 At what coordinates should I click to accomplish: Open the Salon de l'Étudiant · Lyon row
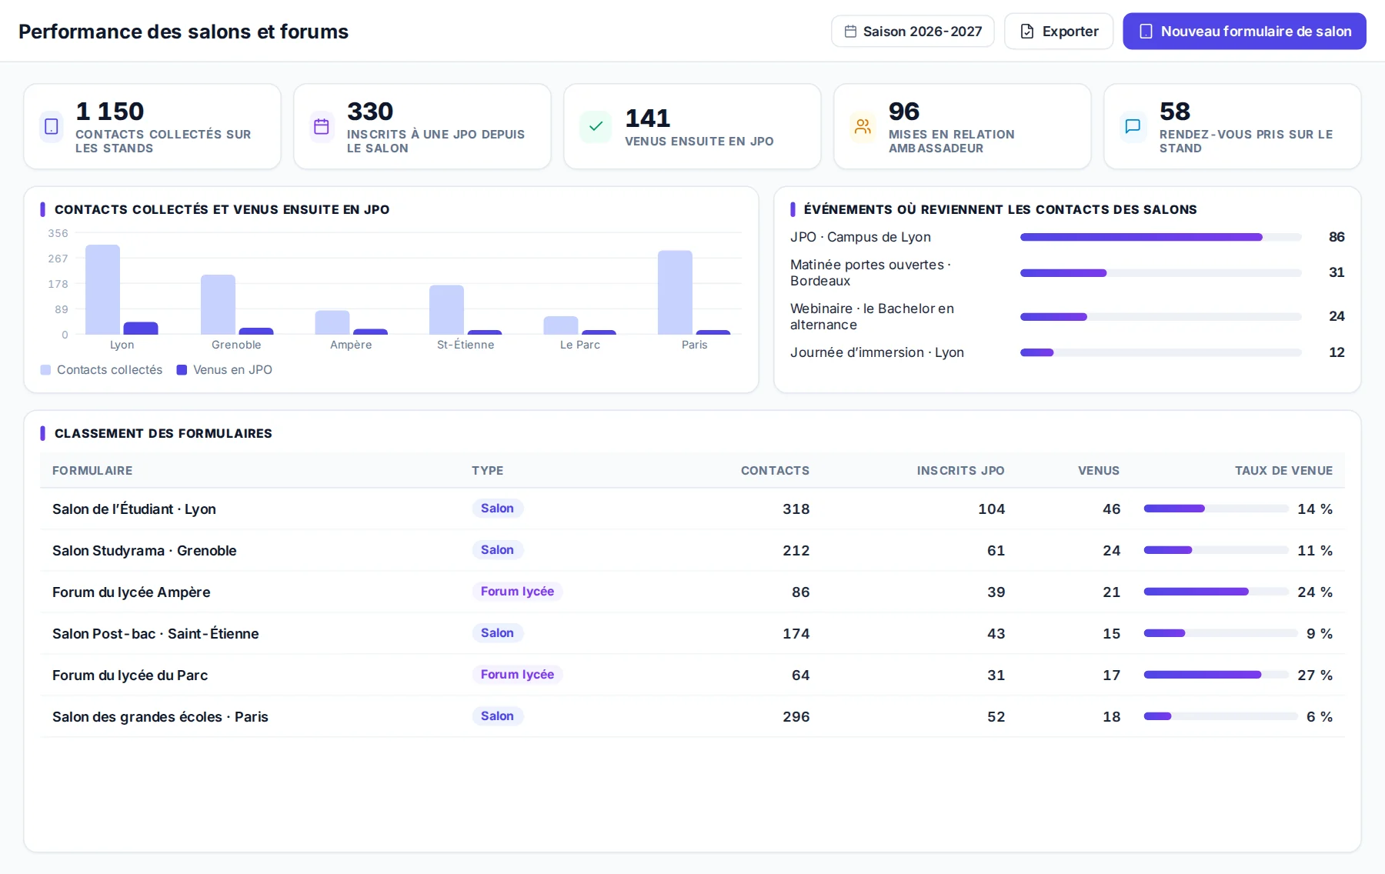[x=692, y=509]
